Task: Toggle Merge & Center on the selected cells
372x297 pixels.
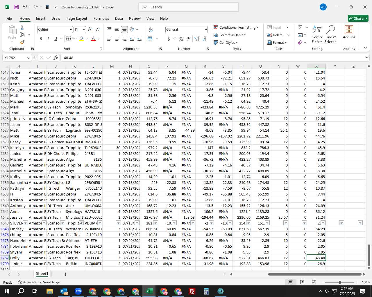Action: coord(150,39)
